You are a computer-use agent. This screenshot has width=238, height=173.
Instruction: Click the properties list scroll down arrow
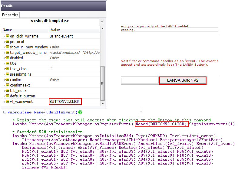pyautogui.click(x=103, y=104)
